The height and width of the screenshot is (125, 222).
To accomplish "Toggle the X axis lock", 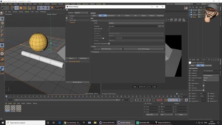I will (39, 8).
